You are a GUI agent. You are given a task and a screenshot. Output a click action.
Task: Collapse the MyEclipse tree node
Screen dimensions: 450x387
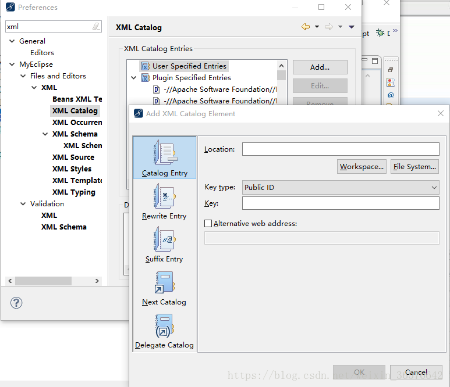(x=12, y=64)
